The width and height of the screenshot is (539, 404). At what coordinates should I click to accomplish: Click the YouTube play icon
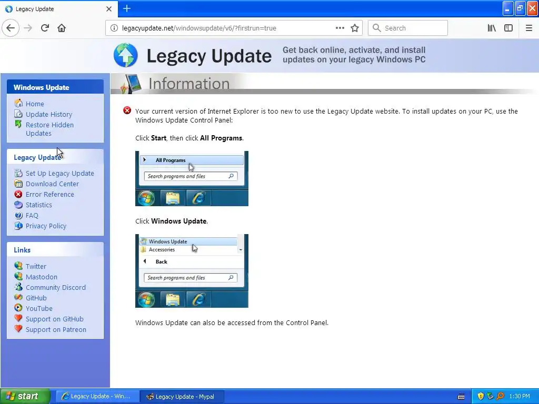point(18,308)
